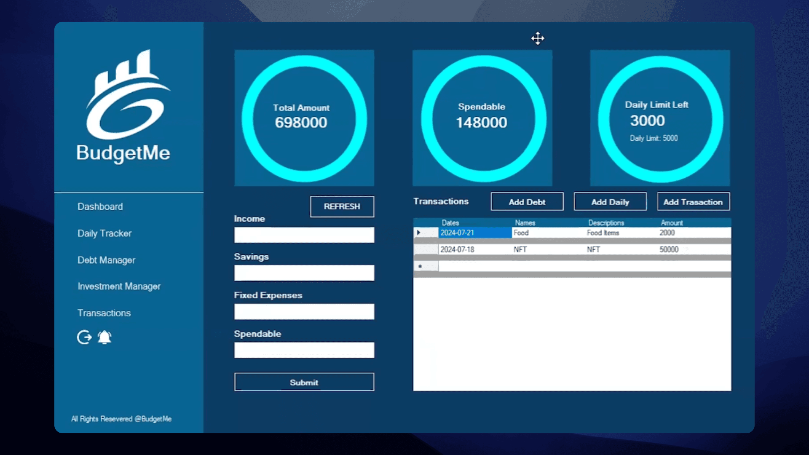Click the Total Amount 698000 circle
This screenshot has width=809, height=455.
tap(304, 118)
